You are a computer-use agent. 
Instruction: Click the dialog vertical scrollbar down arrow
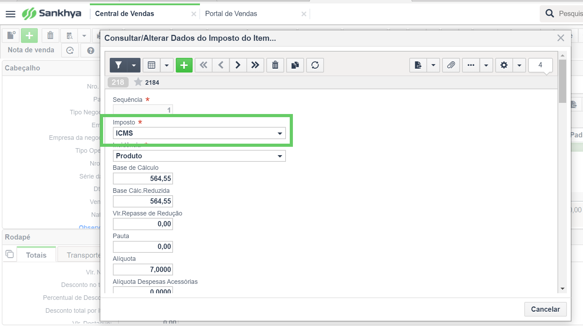(562, 289)
